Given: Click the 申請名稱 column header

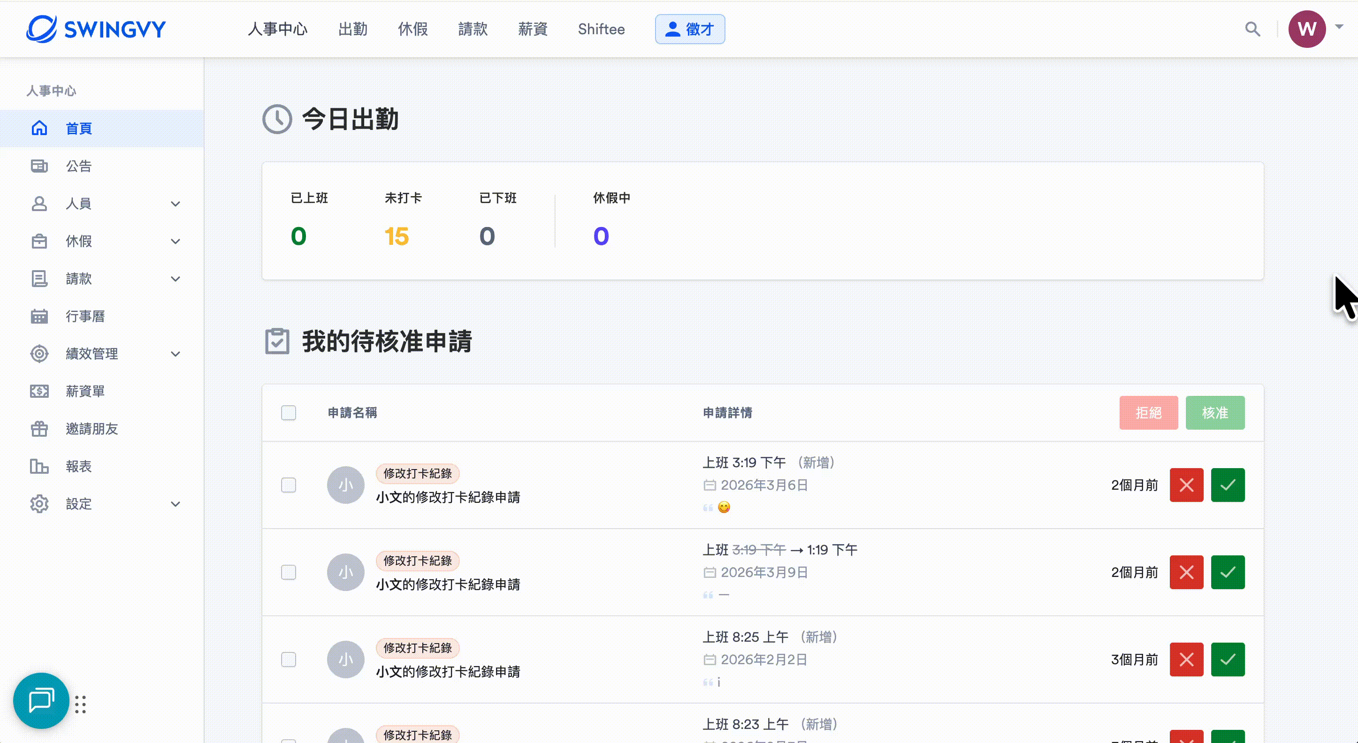Looking at the screenshot, I should [352, 413].
